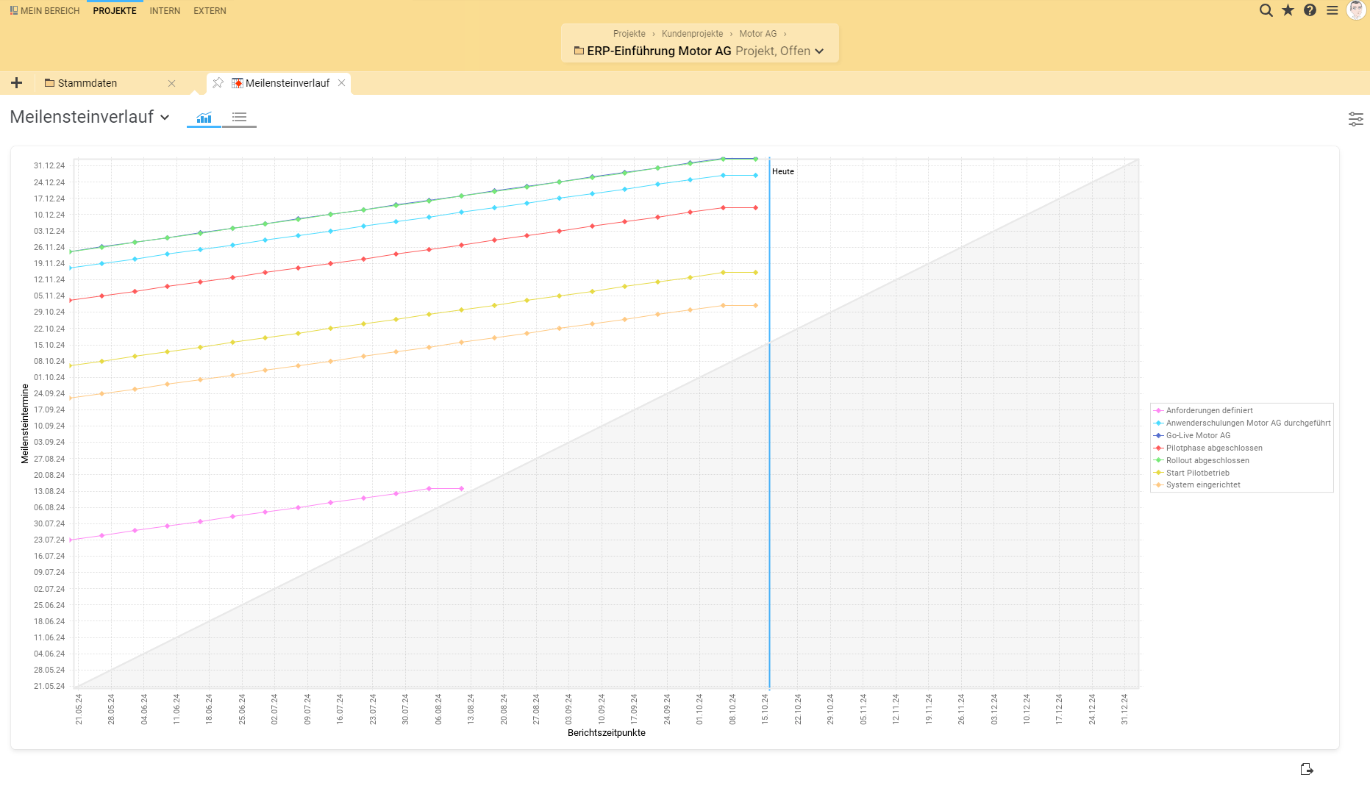Add a new tab with plus icon
1370x794 pixels.
click(16, 83)
